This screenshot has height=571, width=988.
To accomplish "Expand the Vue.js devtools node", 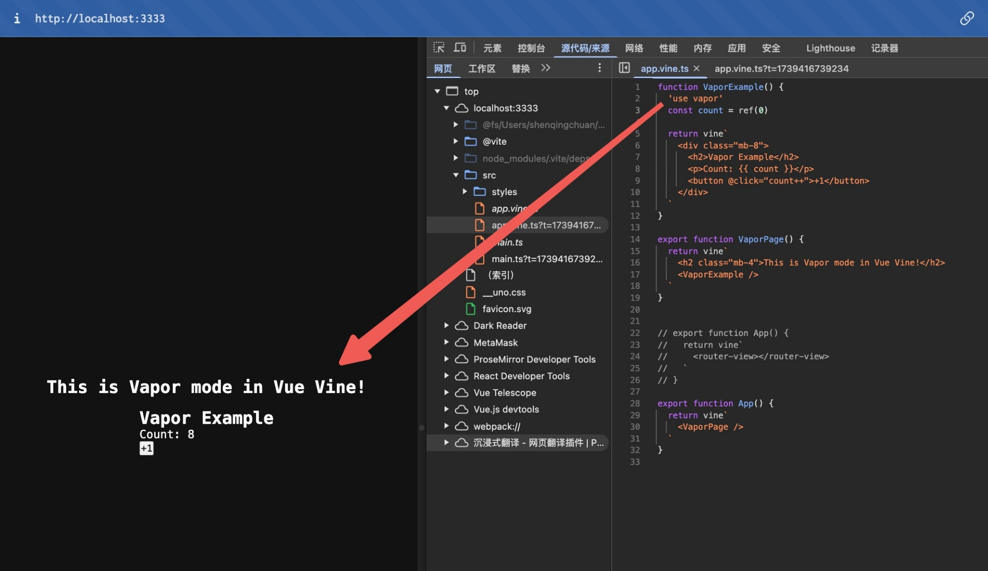I will [x=446, y=409].
